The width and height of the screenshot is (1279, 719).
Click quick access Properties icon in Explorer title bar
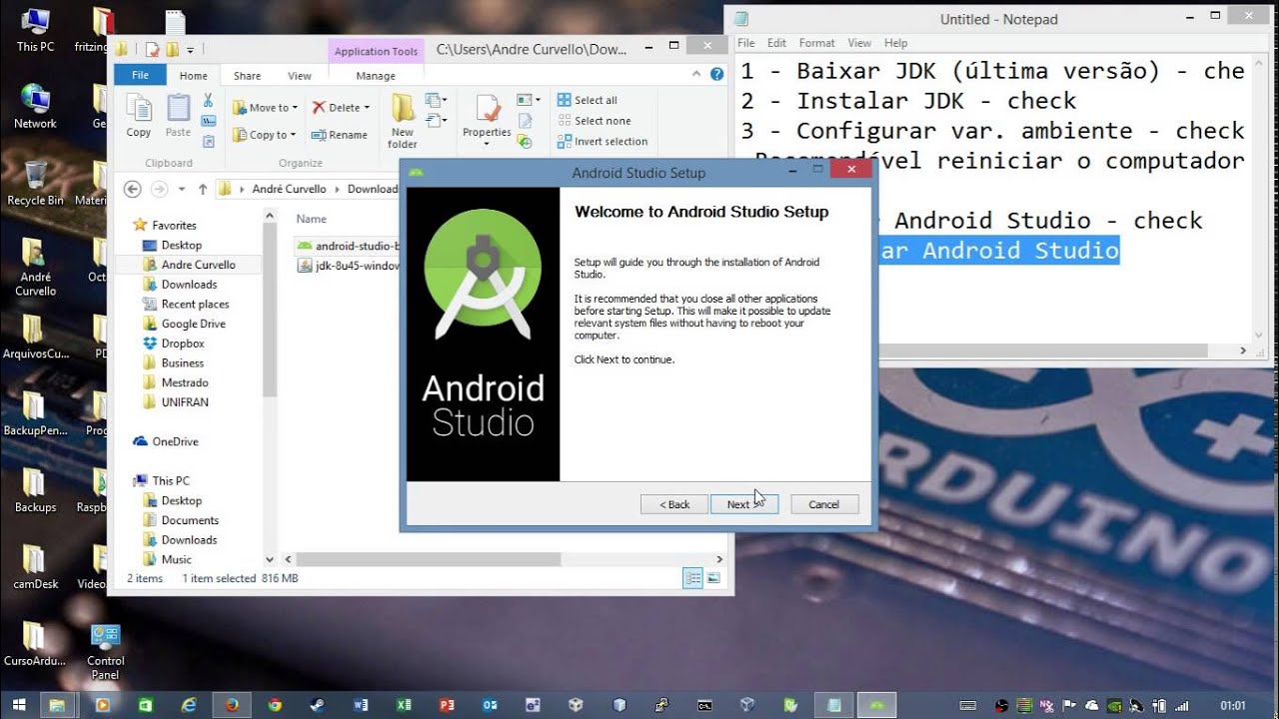click(152, 49)
